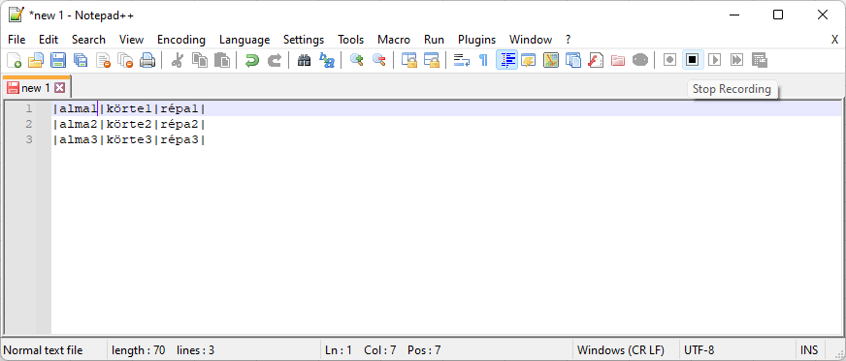Viewport: 846px width, 361px height.
Task: Open the View menu
Action: pos(132,40)
